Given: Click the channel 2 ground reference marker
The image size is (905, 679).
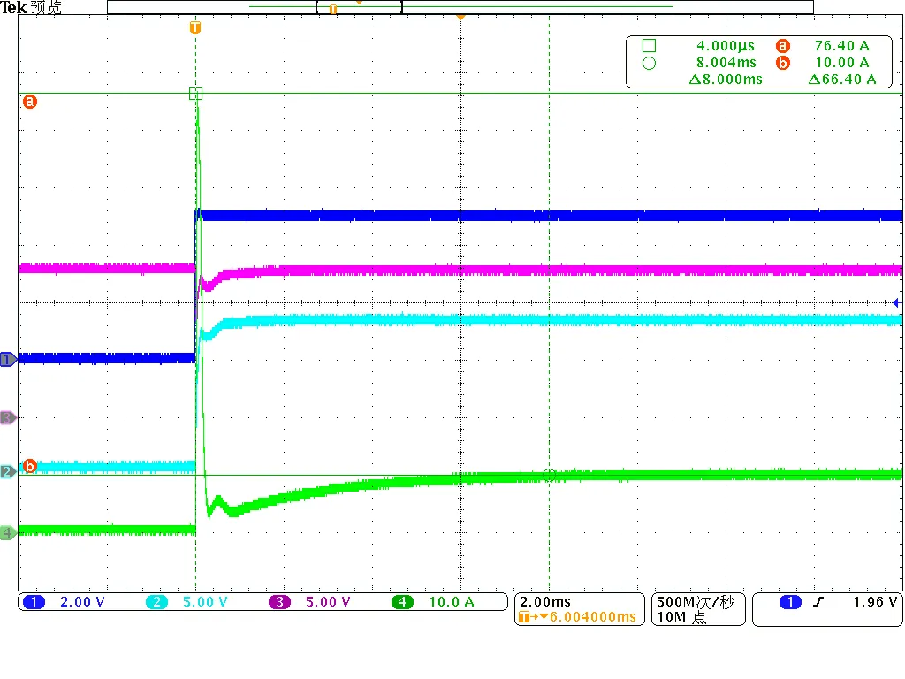Looking at the screenshot, I should click(x=8, y=472).
